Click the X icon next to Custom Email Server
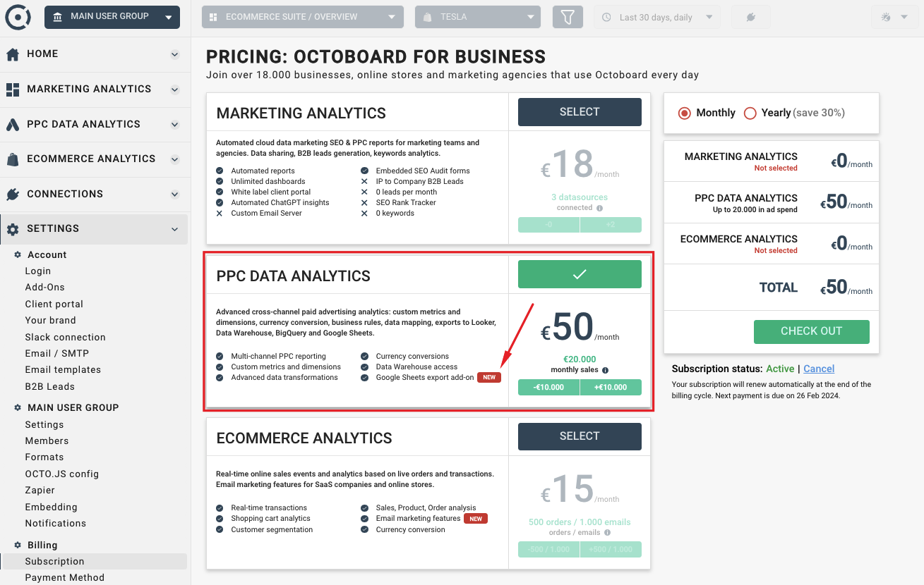 tap(220, 214)
